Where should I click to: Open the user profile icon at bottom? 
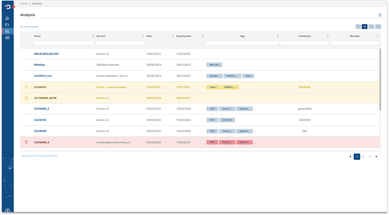[8, 211]
